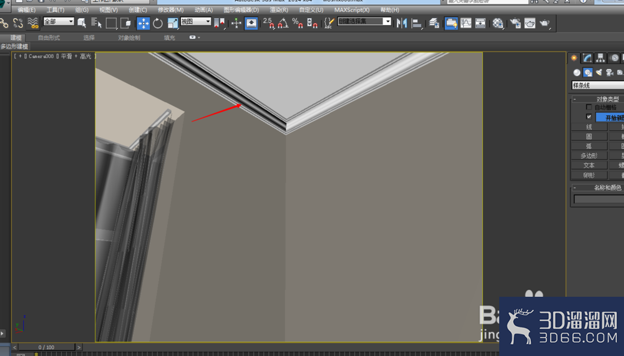624x356 pixels.
Task: Open the 创建选择集 named selection dropdown
Action: [364, 21]
